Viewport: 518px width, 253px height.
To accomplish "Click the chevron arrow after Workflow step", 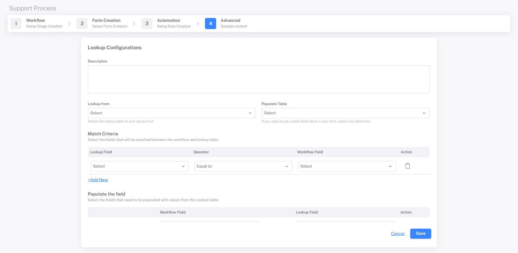I will [70, 24].
